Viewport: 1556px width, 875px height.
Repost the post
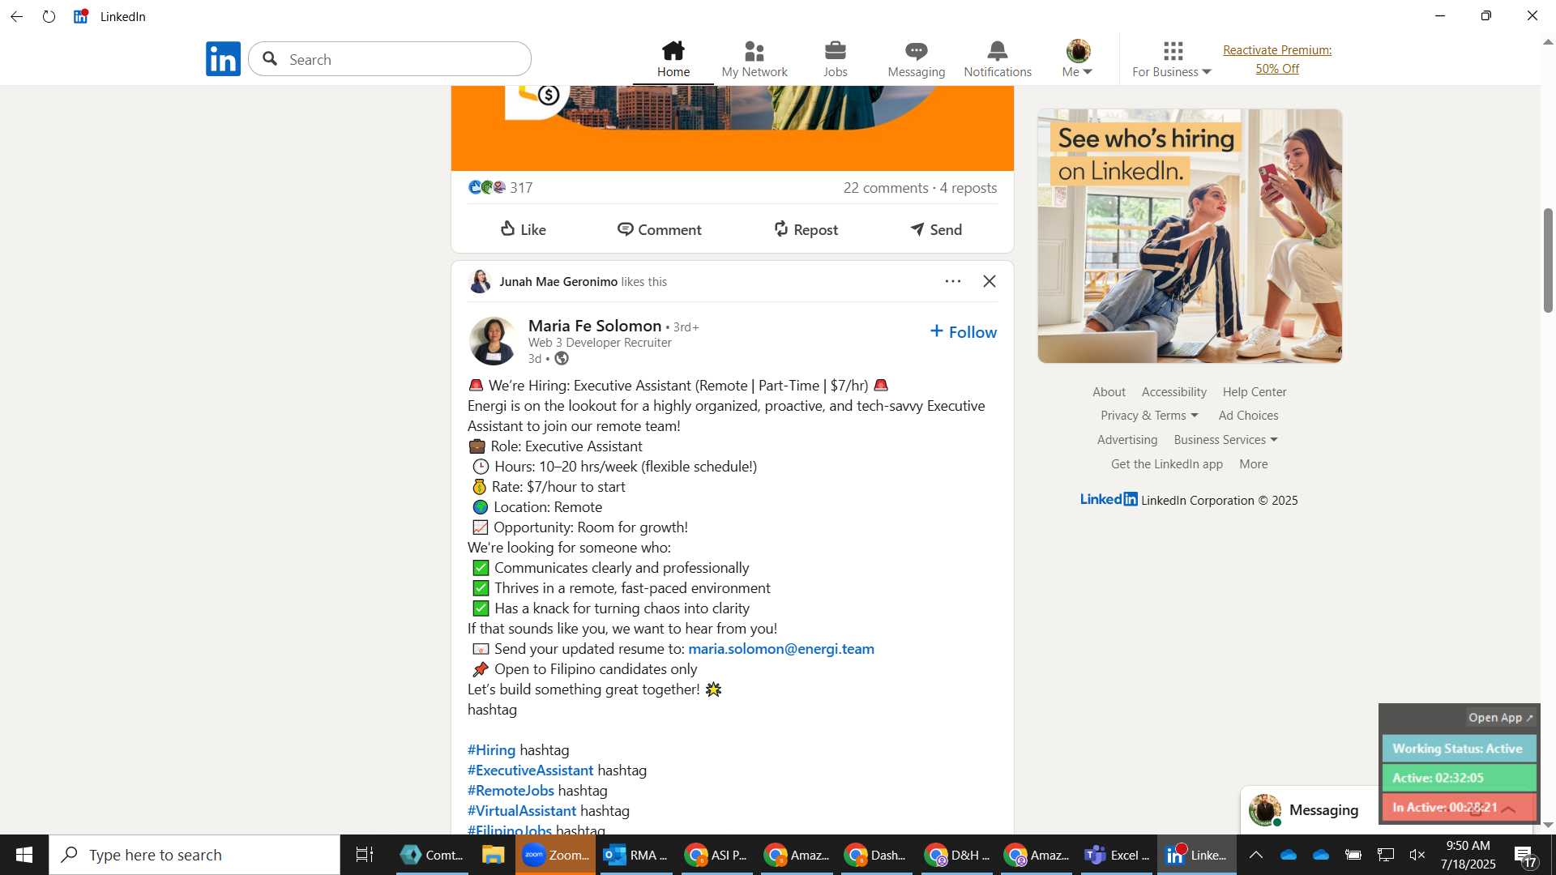pos(806,229)
